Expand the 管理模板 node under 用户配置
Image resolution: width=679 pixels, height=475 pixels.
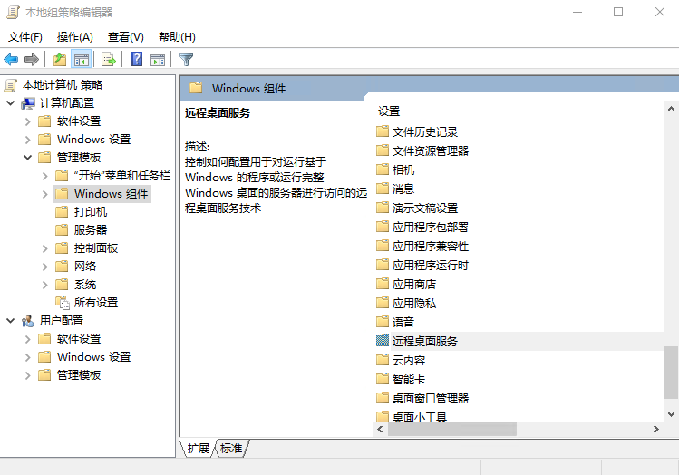pos(27,375)
